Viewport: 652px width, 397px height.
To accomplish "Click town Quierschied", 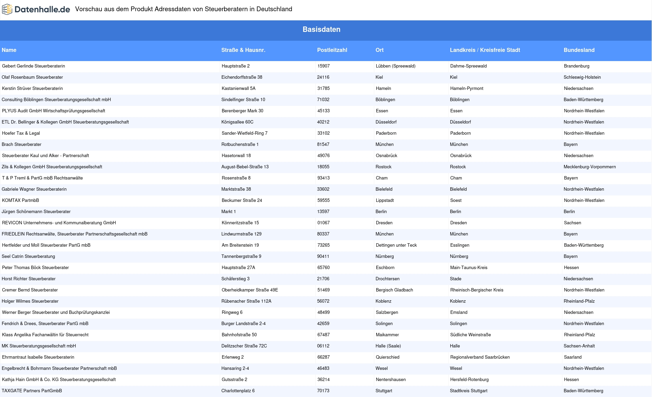I will (x=387, y=357).
